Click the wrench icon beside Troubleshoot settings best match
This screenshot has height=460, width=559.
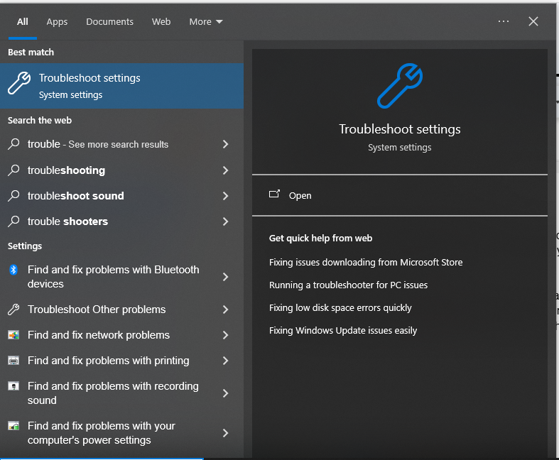(19, 83)
